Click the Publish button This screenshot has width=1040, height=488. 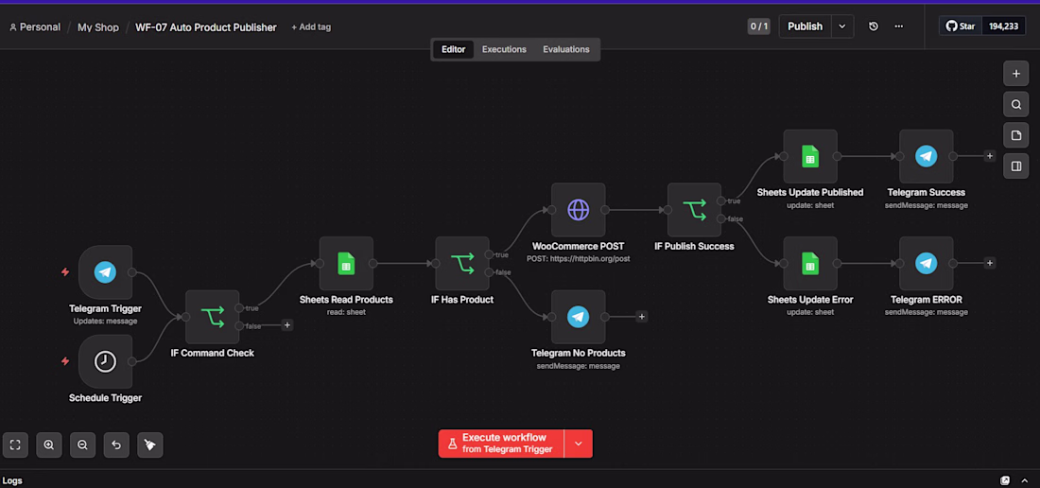coord(806,26)
